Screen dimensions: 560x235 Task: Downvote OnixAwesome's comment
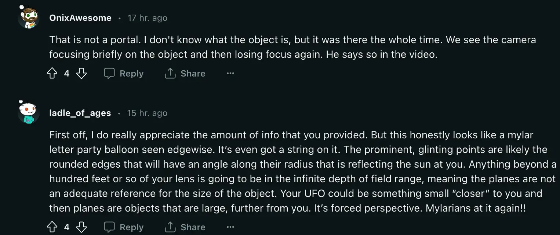(x=81, y=74)
